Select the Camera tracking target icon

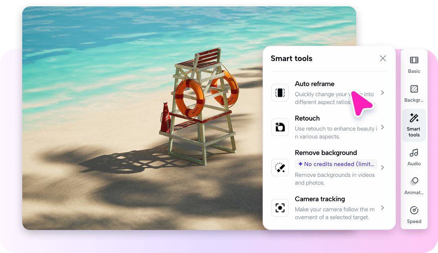pos(280,208)
